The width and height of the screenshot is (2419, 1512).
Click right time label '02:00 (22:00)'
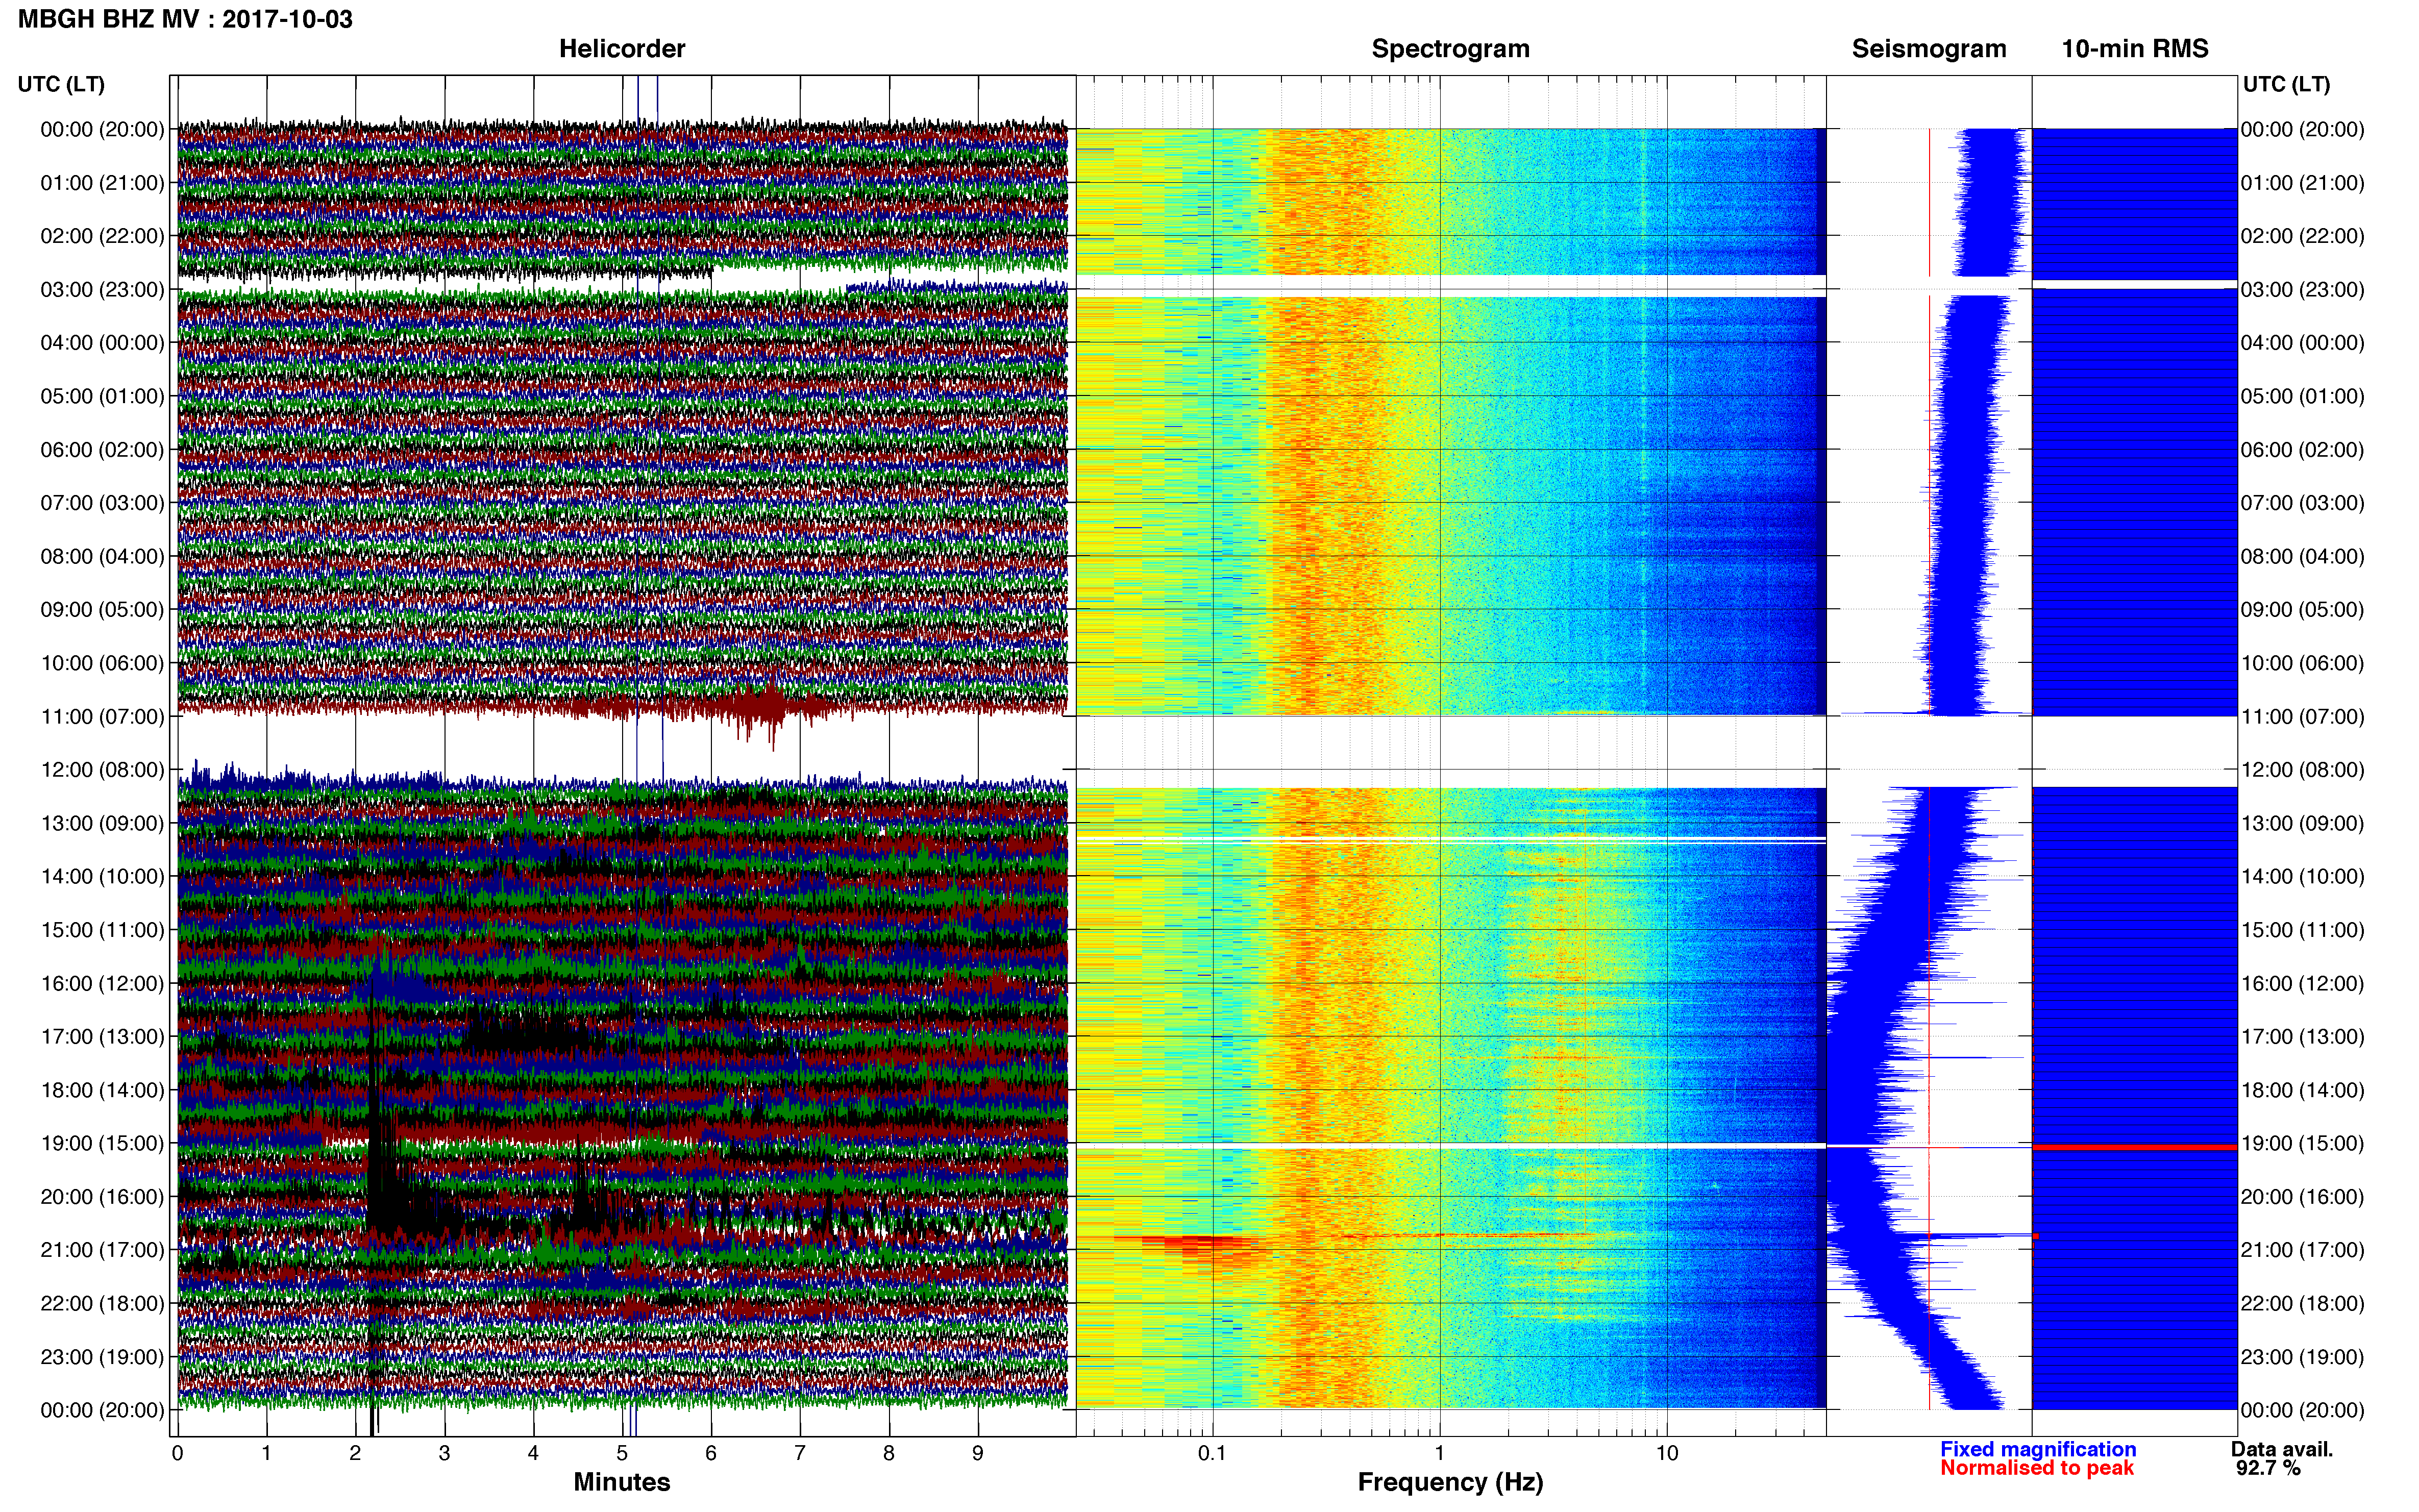point(2302,236)
